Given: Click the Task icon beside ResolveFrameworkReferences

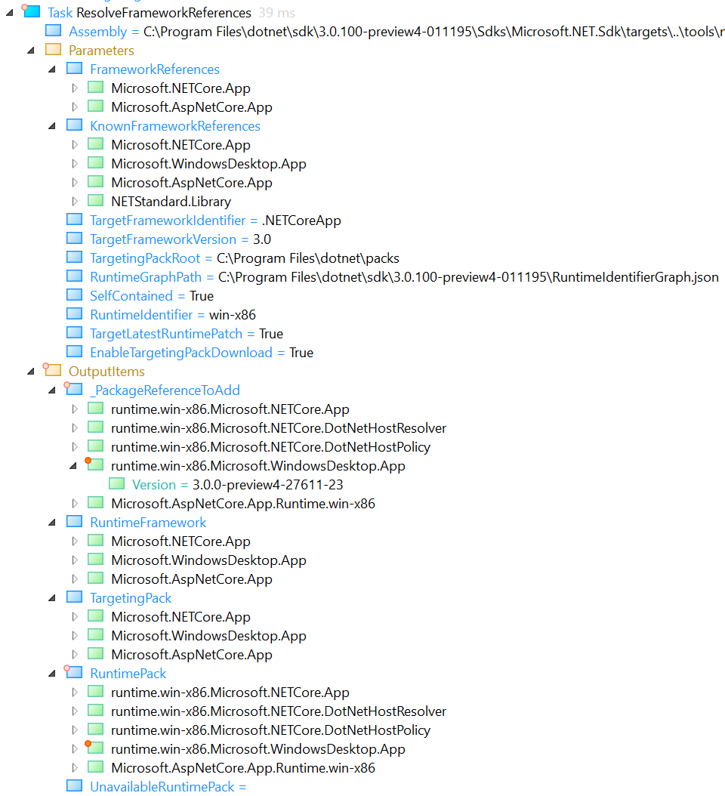Looking at the screenshot, I should pyautogui.click(x=30, y=12).
